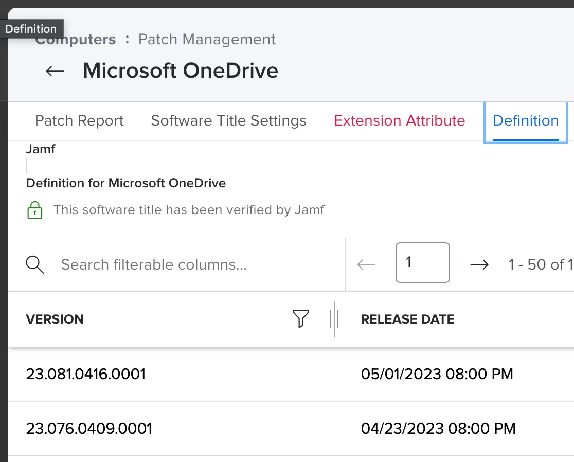Select version 23.076.0409.0001

point(89,429)
